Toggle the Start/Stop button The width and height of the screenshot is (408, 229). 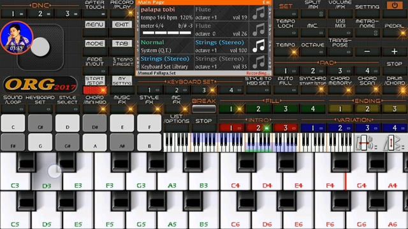[x=95, y=90]
